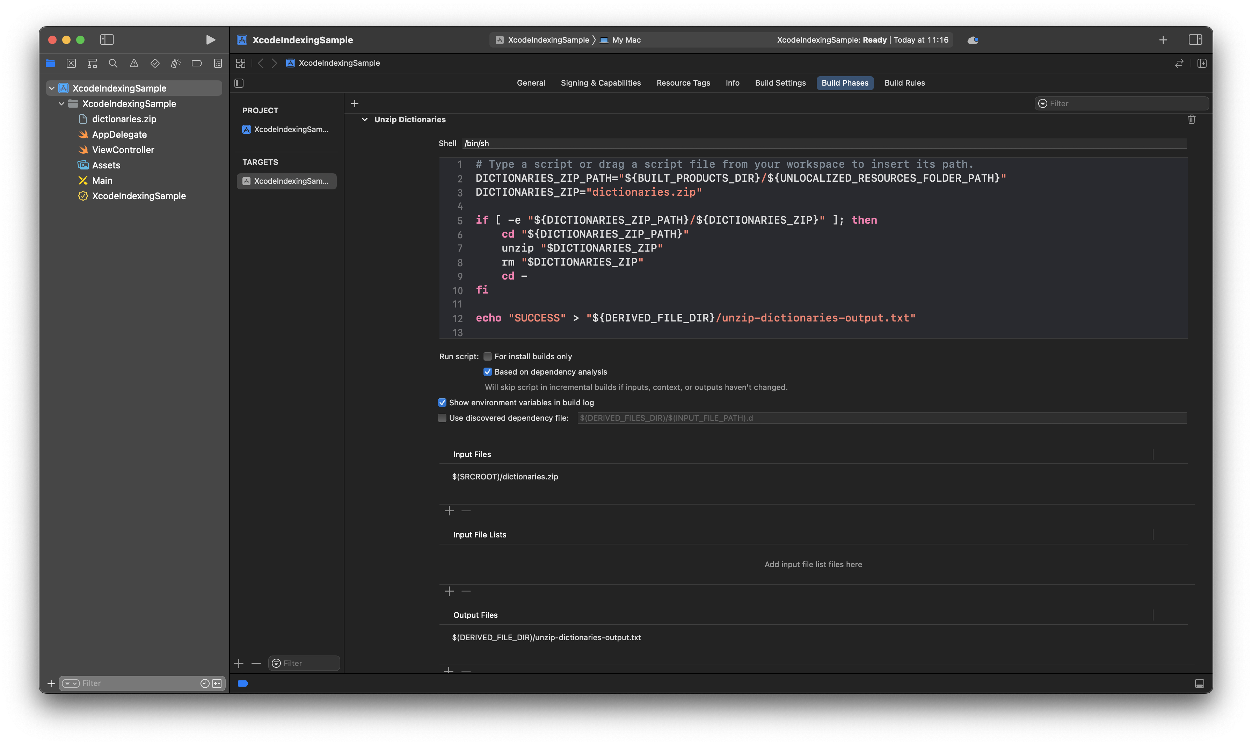
Task: Go back in editor history
Action: click(x=261, y=63)
